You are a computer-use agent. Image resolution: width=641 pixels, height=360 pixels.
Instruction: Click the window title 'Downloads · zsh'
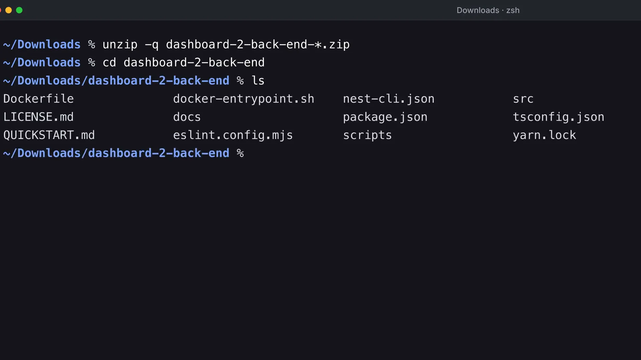tap(488, 10)
